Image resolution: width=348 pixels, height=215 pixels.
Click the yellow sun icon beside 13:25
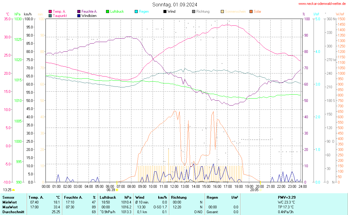tap(13, 190)
